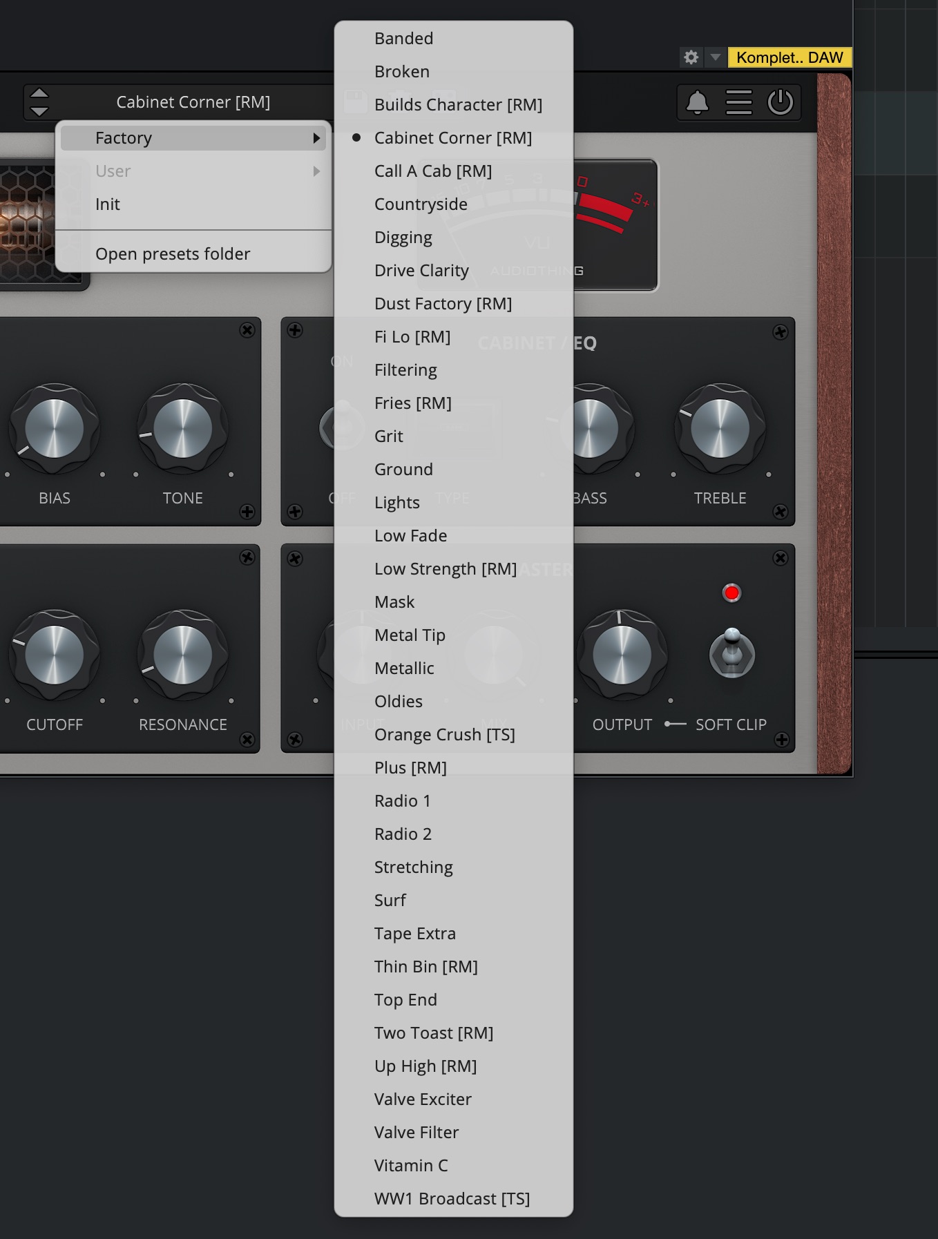The width and height of the screenshot is (938, 1239).
Task: Toggle the plugin power bypass button
Action: pos(780,102)
